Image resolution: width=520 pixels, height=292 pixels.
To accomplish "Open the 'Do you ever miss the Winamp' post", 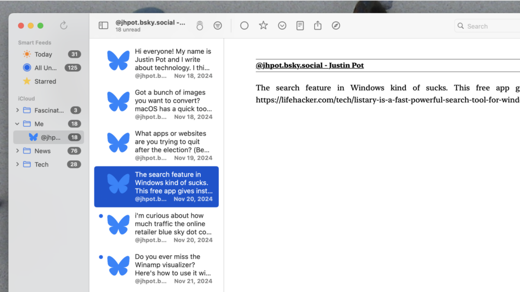I will (156, 269).
